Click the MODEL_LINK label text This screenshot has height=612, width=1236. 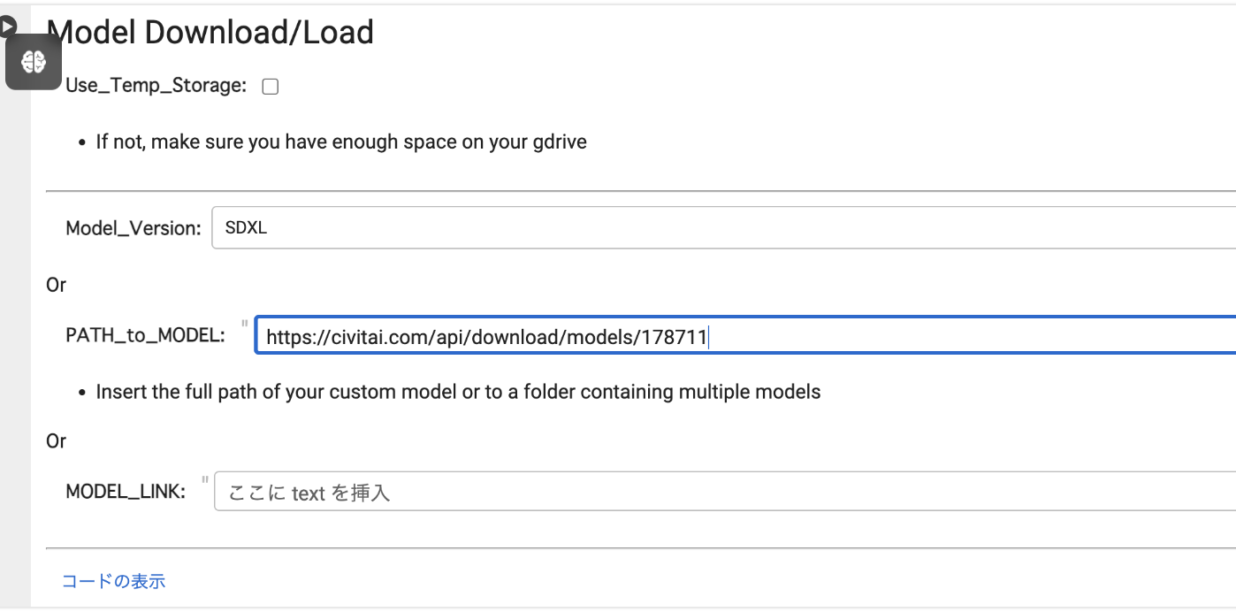(x=126, y=492)
